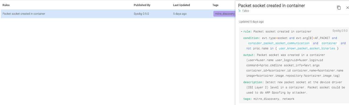This screenshot has width=349, height=105.
Task: Click the 'output:' keyword in rule
Action: [249, 55]
